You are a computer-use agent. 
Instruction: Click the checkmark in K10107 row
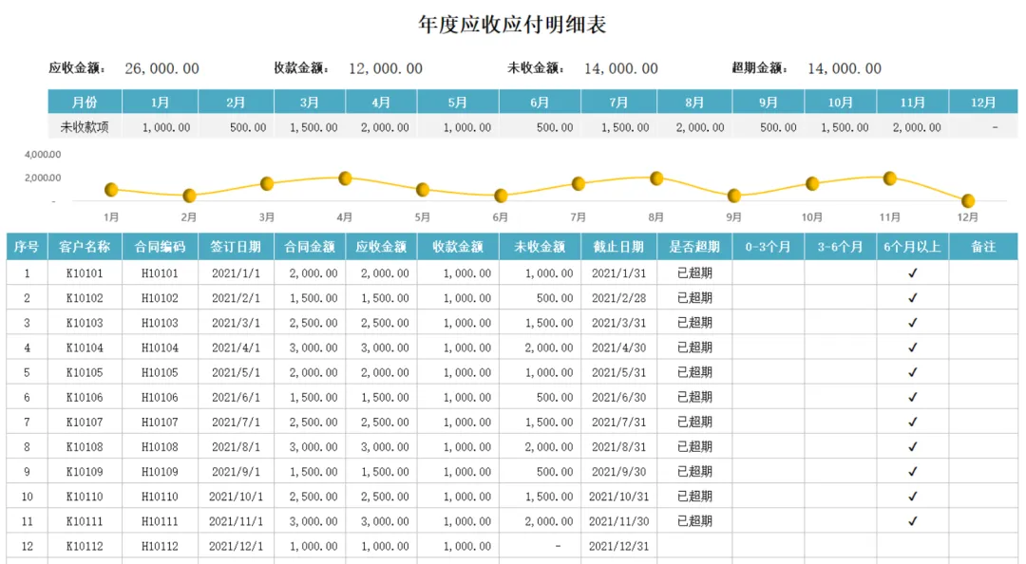tap(913, 422)
